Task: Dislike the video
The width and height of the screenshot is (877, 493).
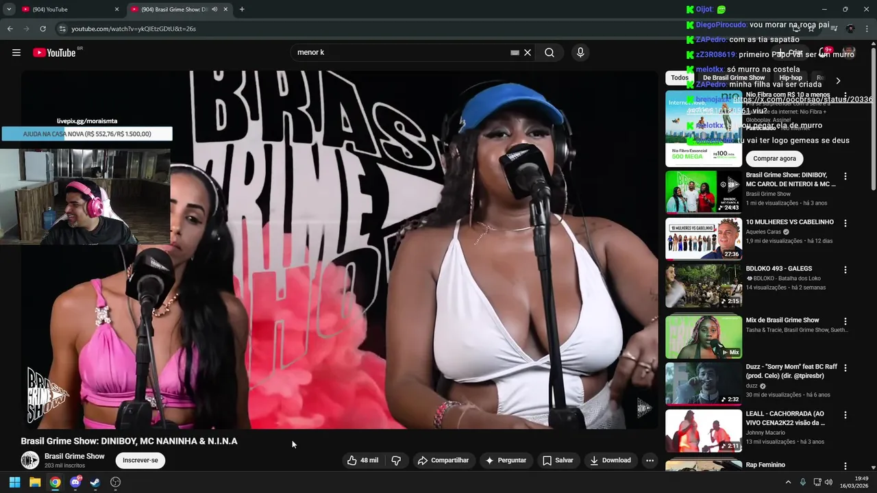Action: [x=396, y=460]
